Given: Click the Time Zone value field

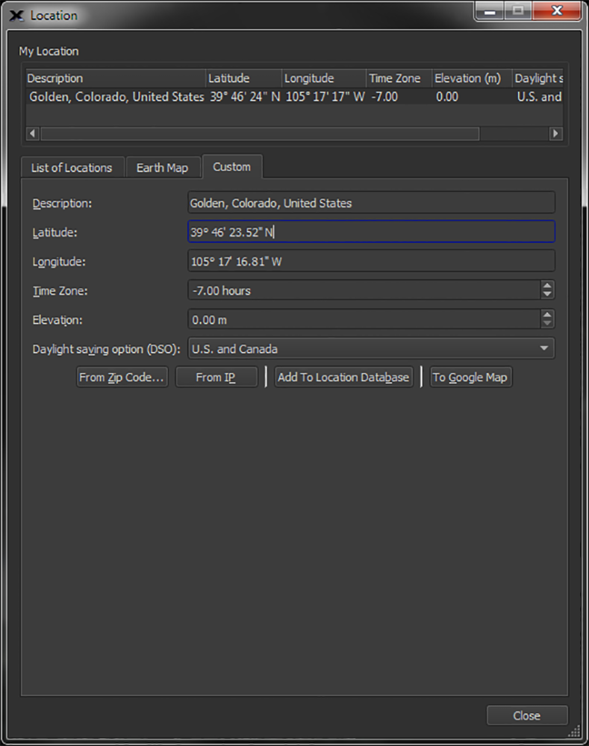Looking at the screenshot, I should tap(364, 290).
